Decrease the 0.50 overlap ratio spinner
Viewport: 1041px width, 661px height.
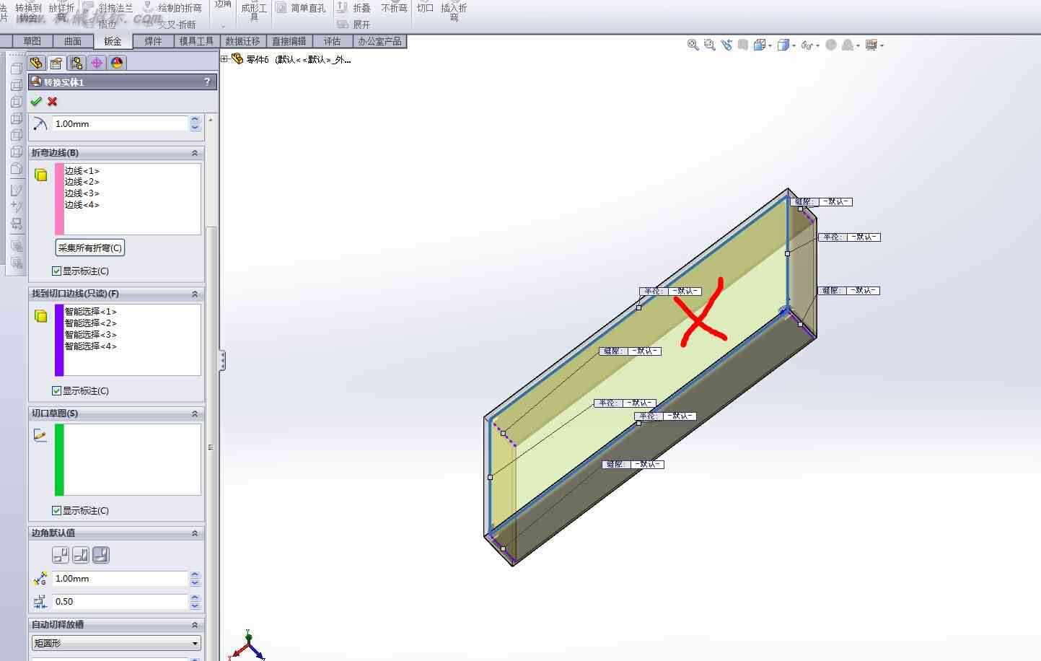[195, 605]
